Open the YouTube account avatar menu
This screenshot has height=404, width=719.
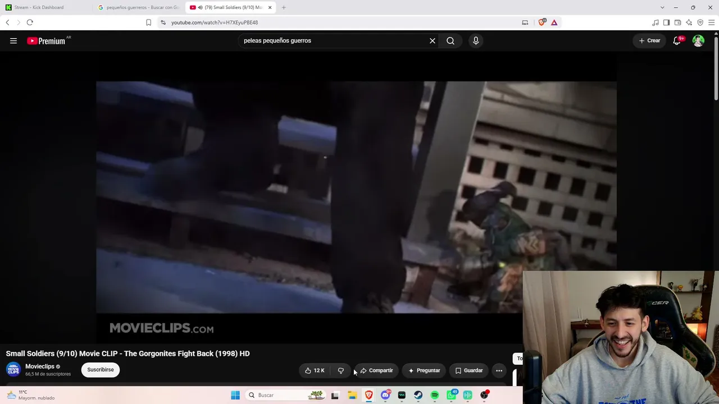tap(698, 40)
